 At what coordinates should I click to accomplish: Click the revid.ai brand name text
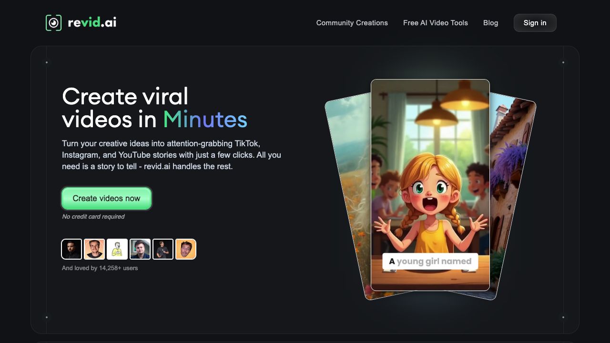tap(92, 22)
